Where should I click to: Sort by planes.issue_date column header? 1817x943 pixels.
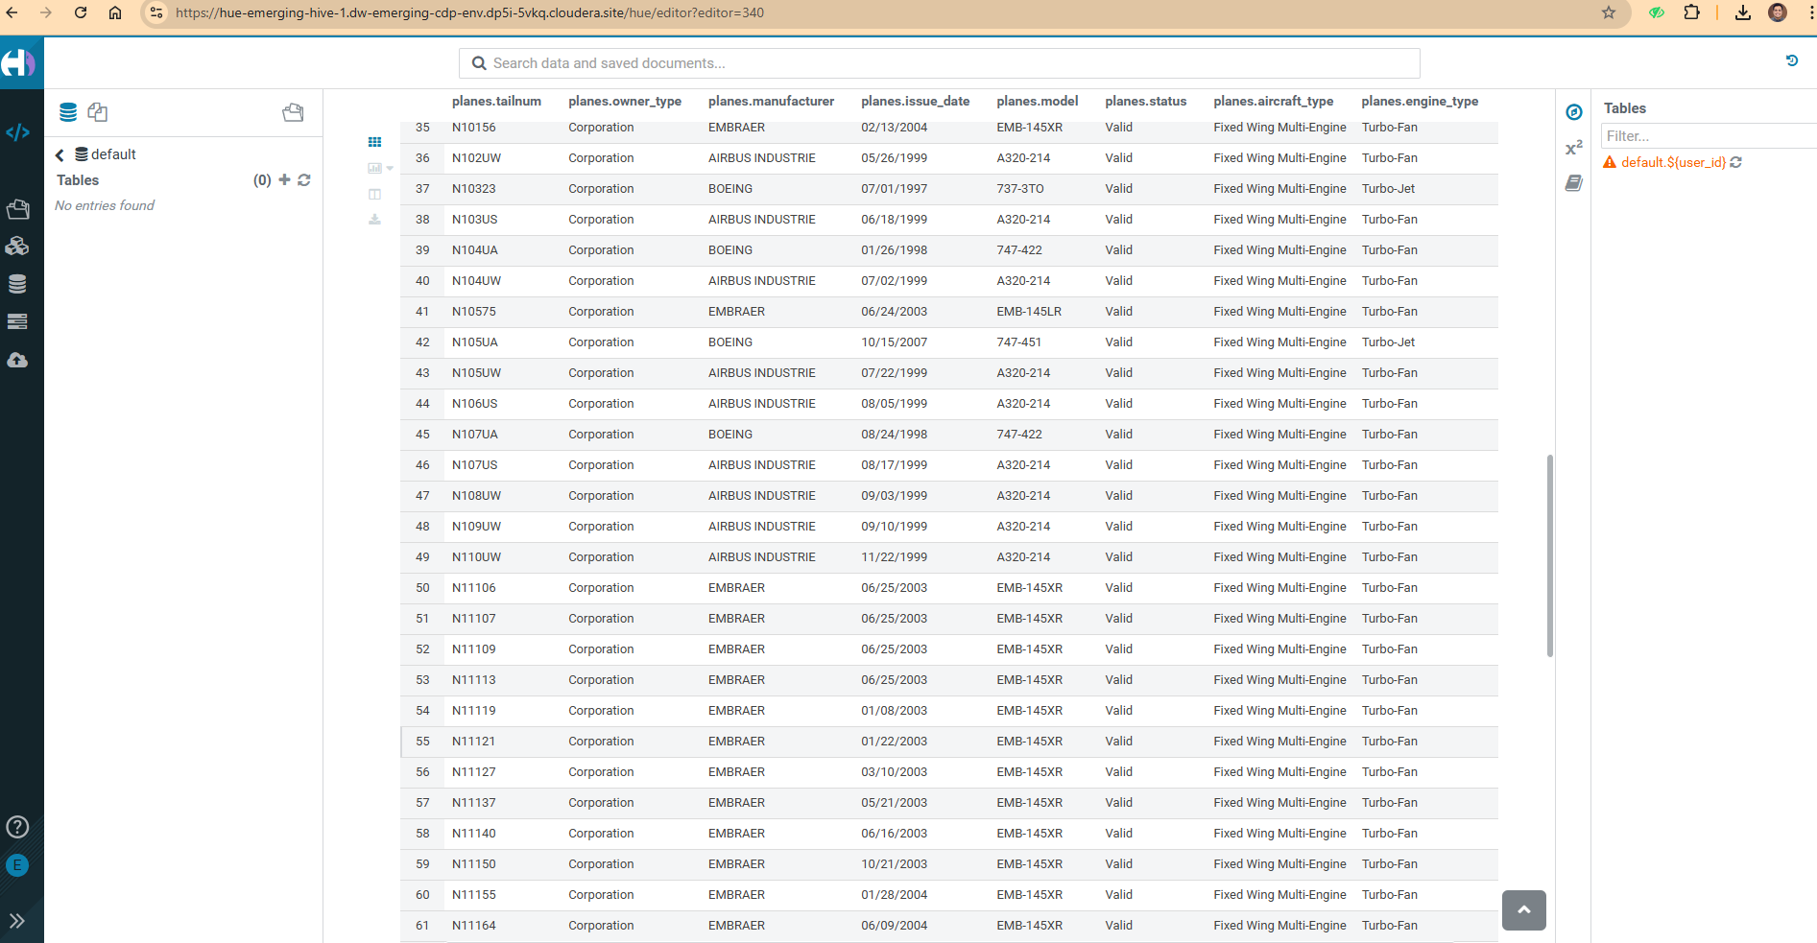(x=915, y=101)
